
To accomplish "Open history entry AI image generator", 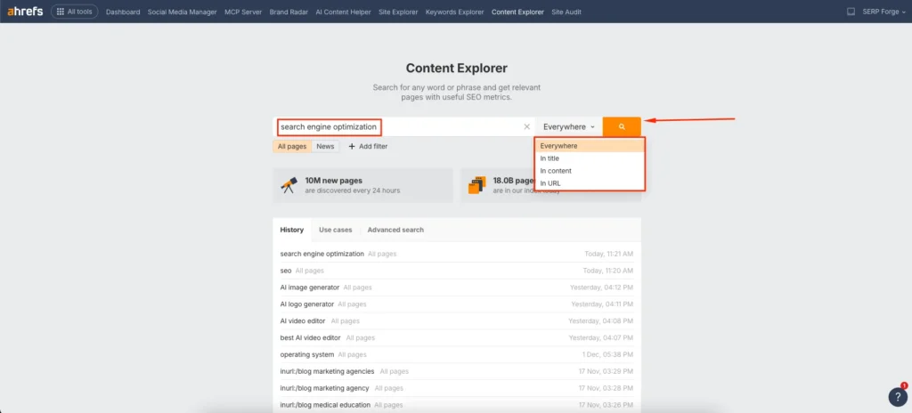I will pos(310,287).
